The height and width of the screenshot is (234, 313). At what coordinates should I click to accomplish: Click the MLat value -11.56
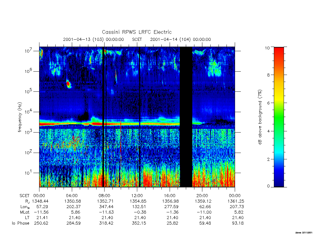point(41,212)
